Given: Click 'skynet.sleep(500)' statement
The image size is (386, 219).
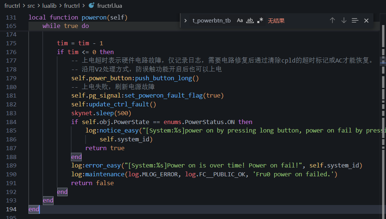Looking at the screenshot, I should click(x=101, y=113).
